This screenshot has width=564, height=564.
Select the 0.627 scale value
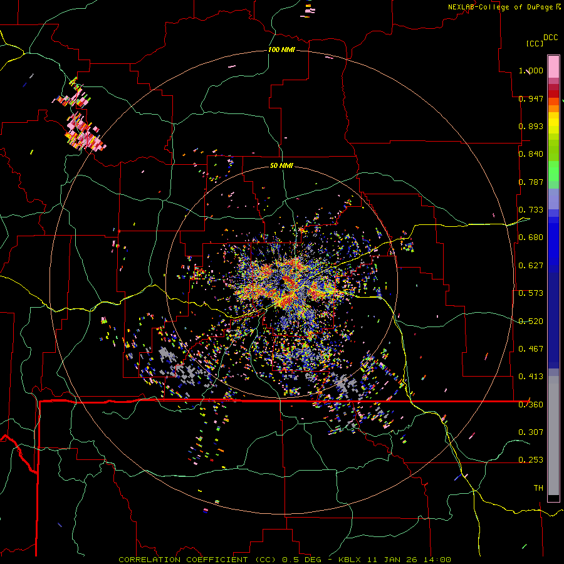[x=531, y=266]
